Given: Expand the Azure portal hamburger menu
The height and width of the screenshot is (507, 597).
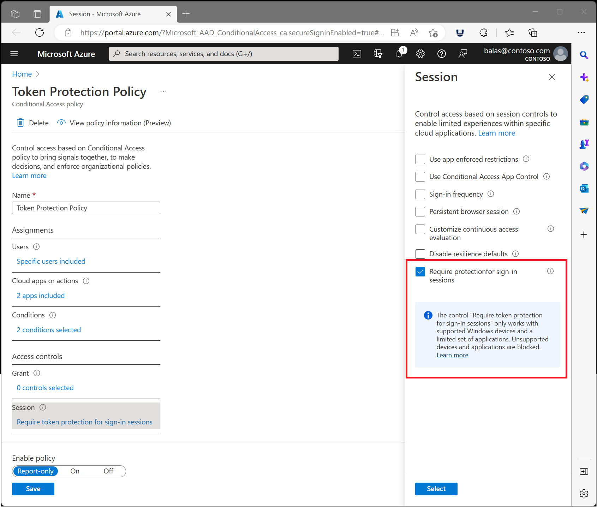Looking at the screenshot, I should (14, 53).
